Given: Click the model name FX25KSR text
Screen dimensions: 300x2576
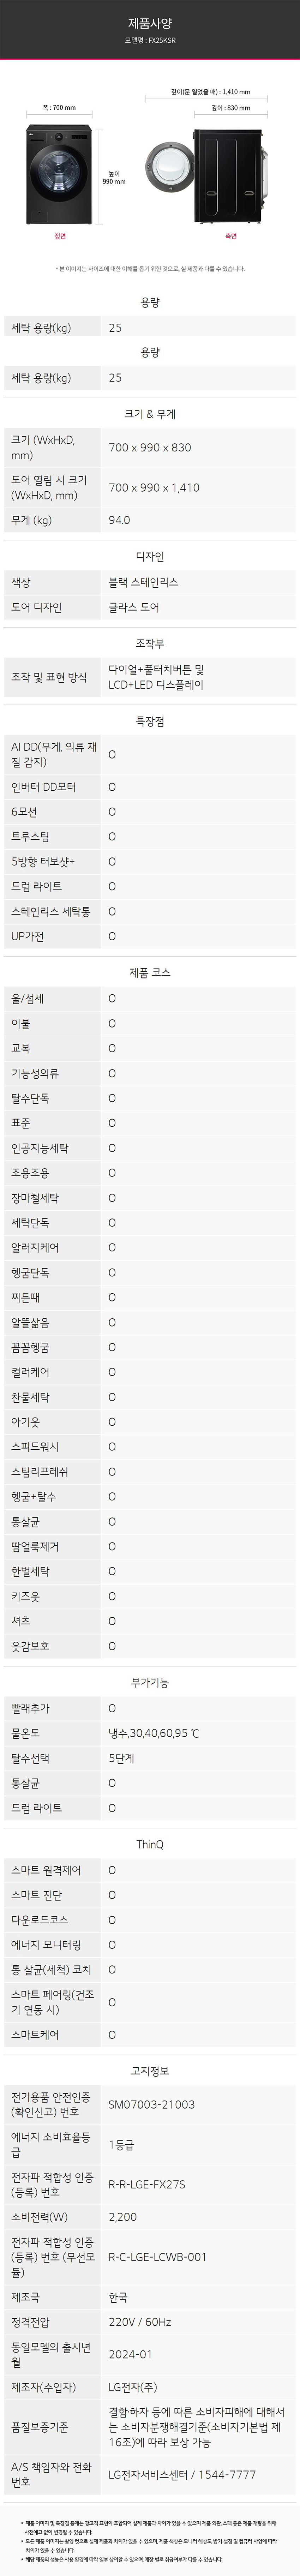Looking at the screenshot, I should pos(150,41).
